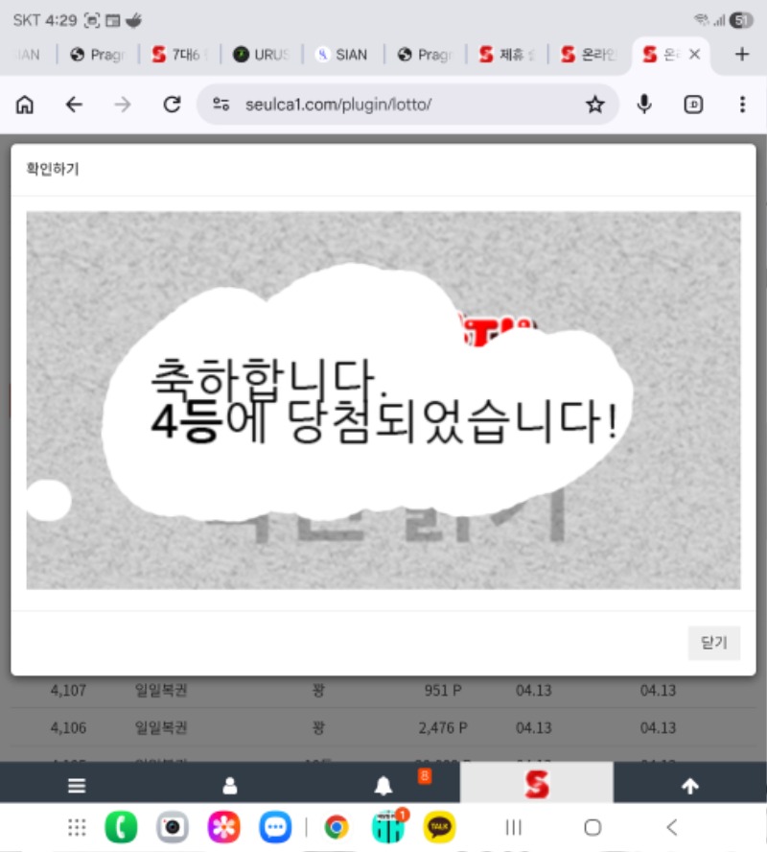767x852 pixels.
Task: Start voice search with the microphone icon
Action: pyautogui.click(x=645, y=105)
